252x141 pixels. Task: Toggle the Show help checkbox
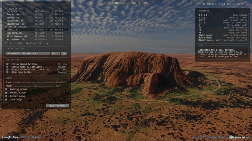click(6, 99)
